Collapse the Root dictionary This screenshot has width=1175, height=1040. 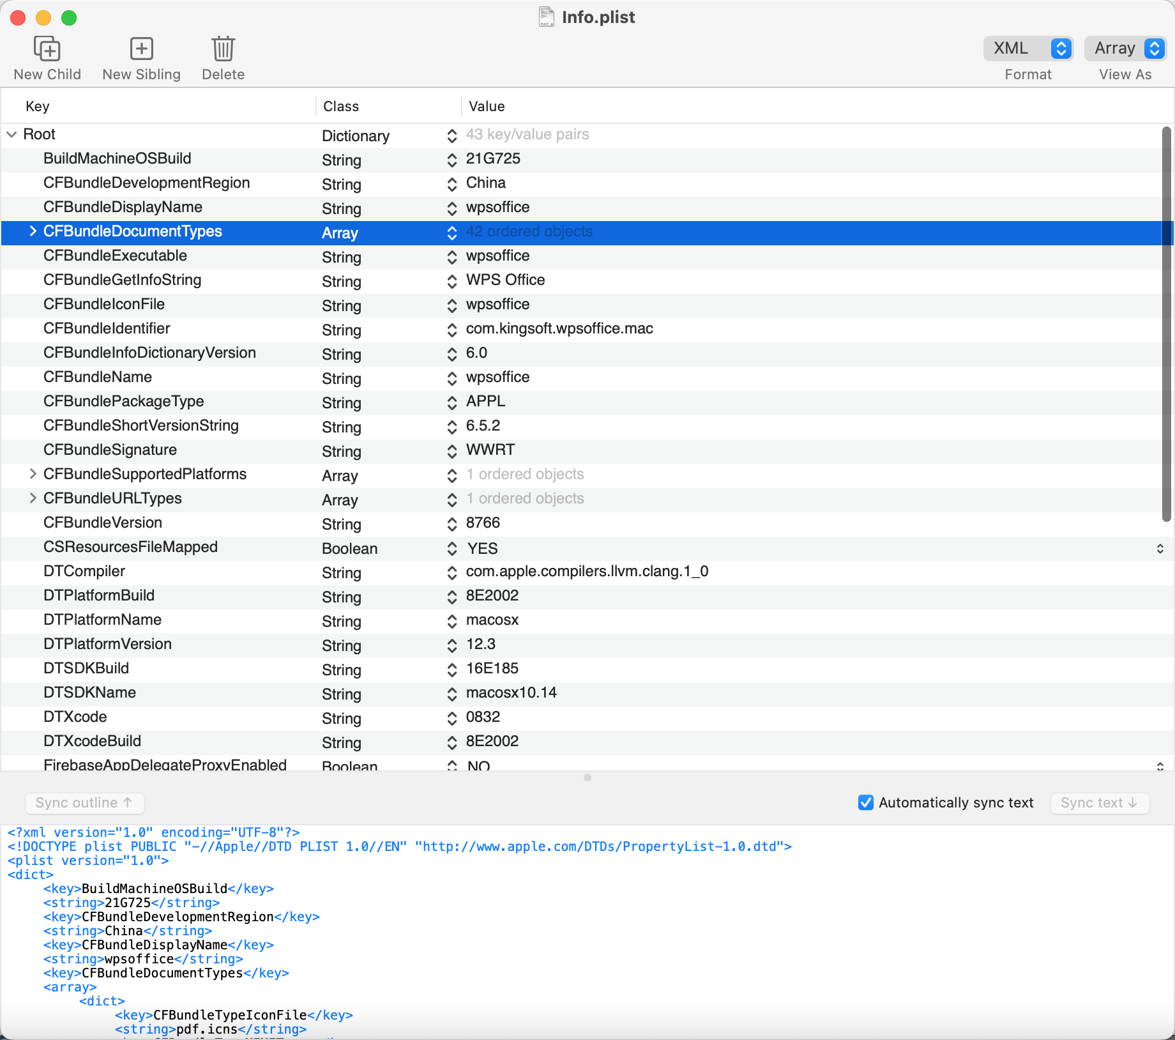11,135
